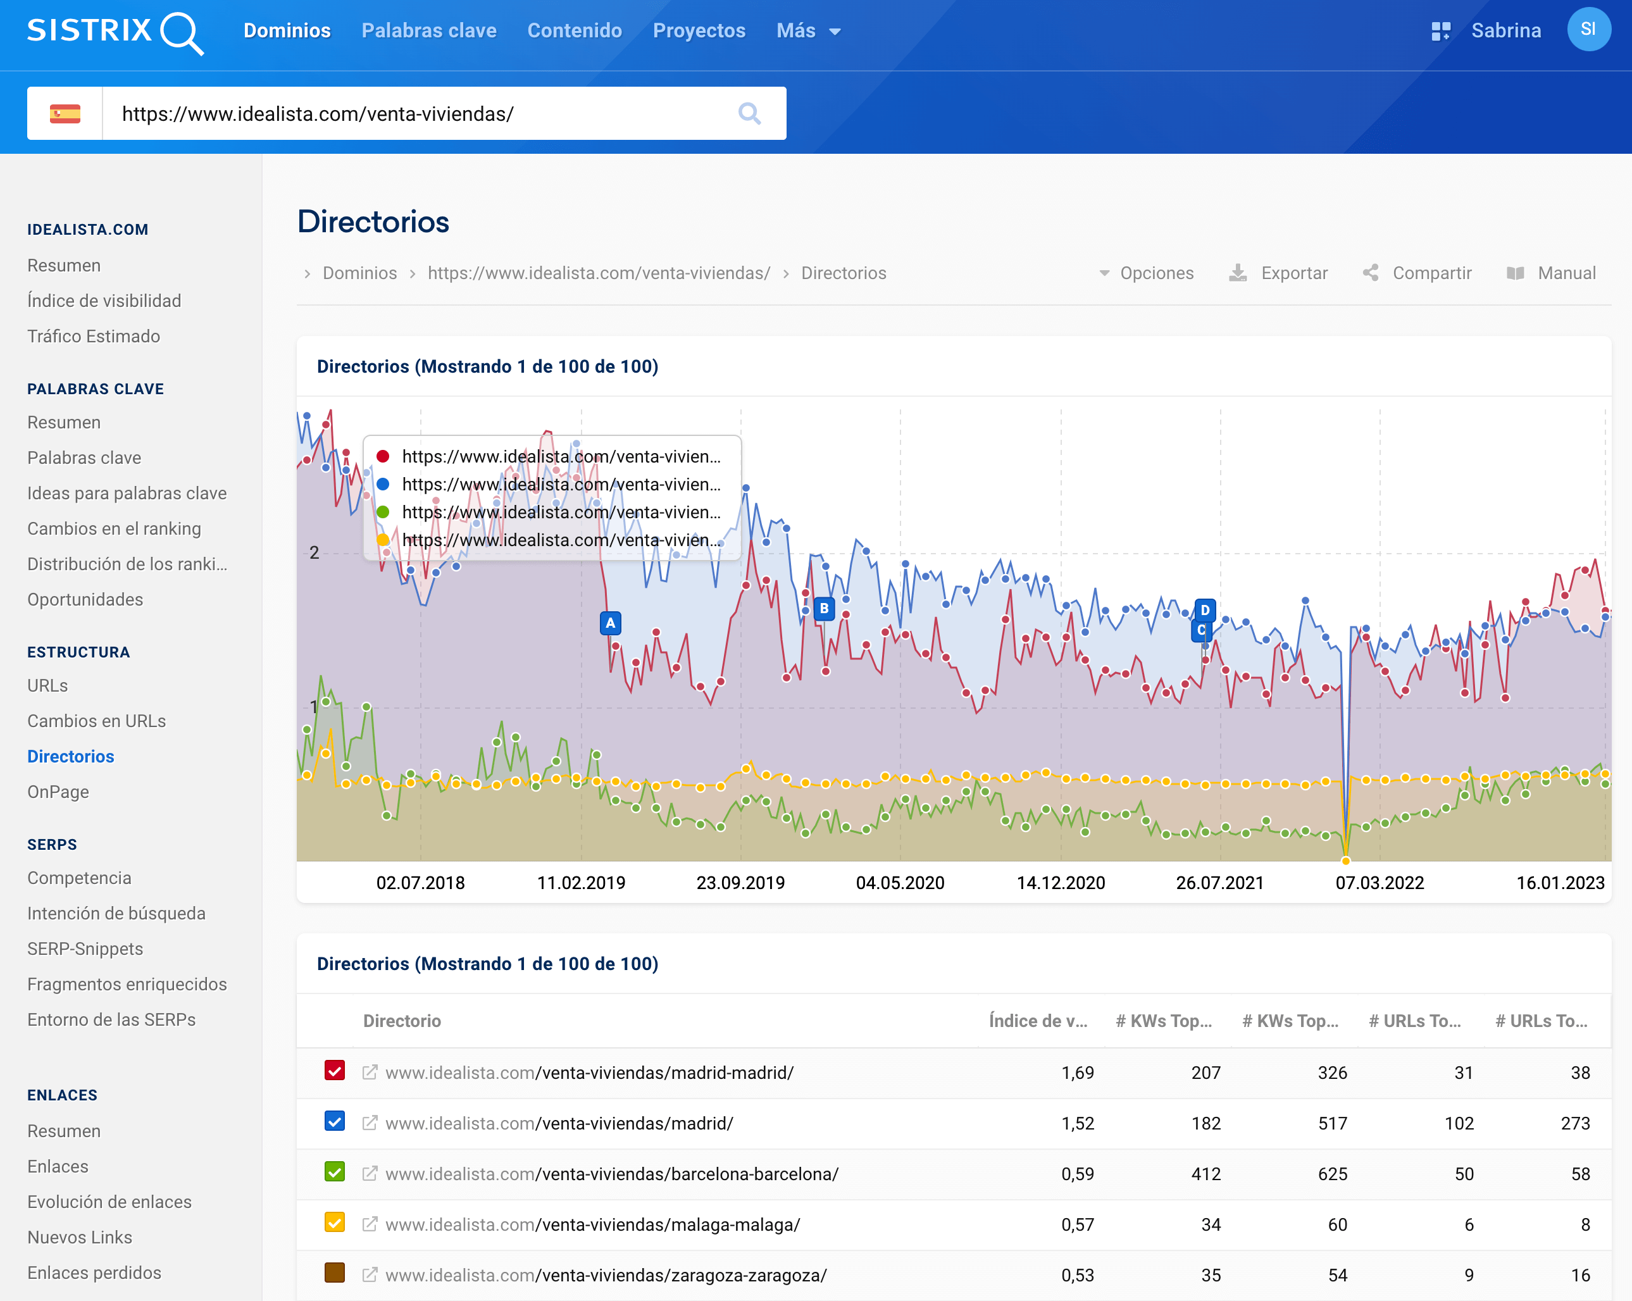The width and height of the screenshot is (1632, 1301).
Task: Click the Exportar download icon
Action: tap(1238, 273)
